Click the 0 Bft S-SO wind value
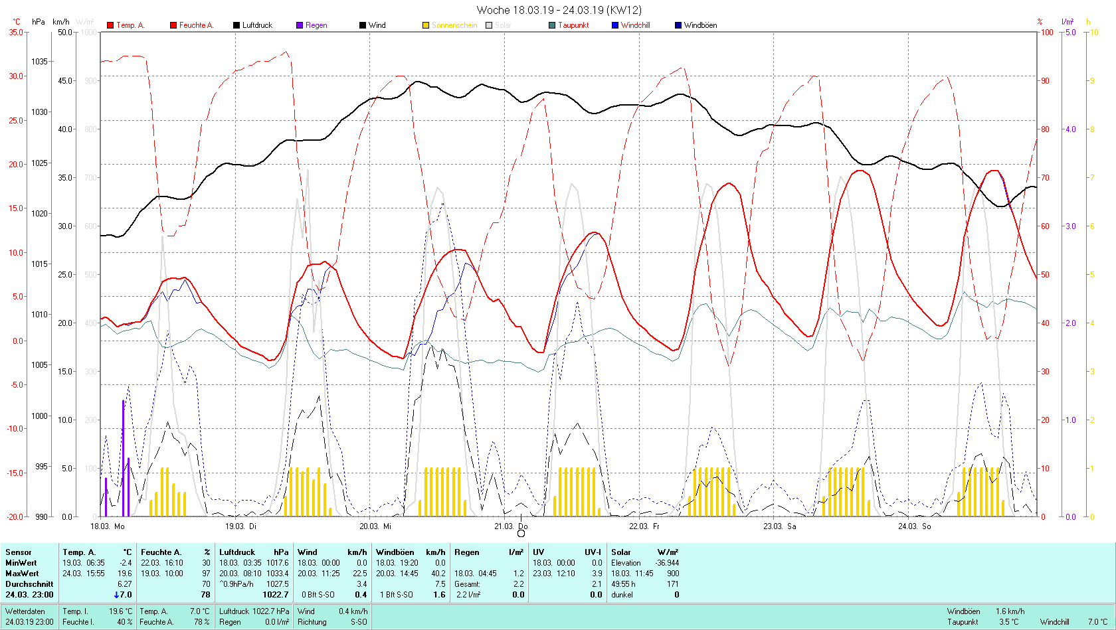This screenshot has width=1116, height=630. [318, 595]
